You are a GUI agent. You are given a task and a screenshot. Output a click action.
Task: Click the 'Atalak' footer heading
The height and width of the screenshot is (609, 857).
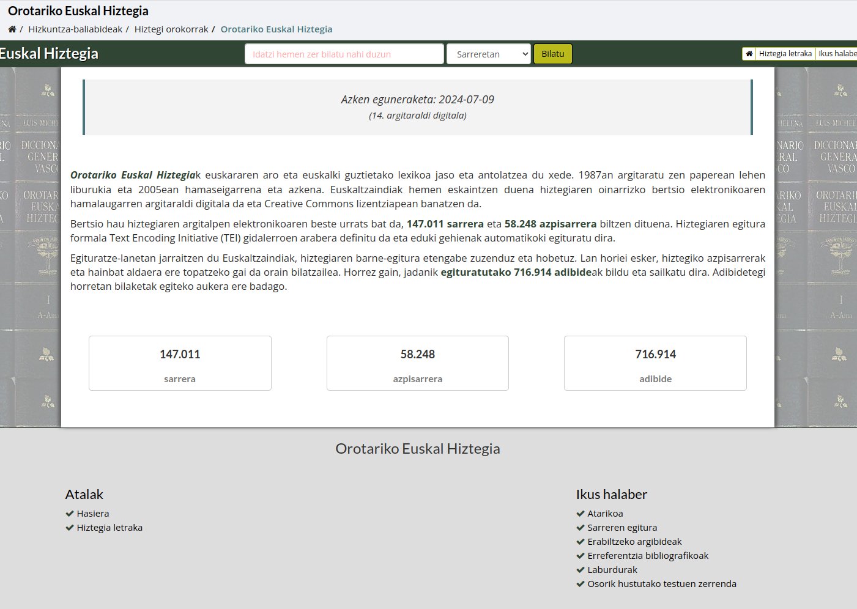(84, 494)
